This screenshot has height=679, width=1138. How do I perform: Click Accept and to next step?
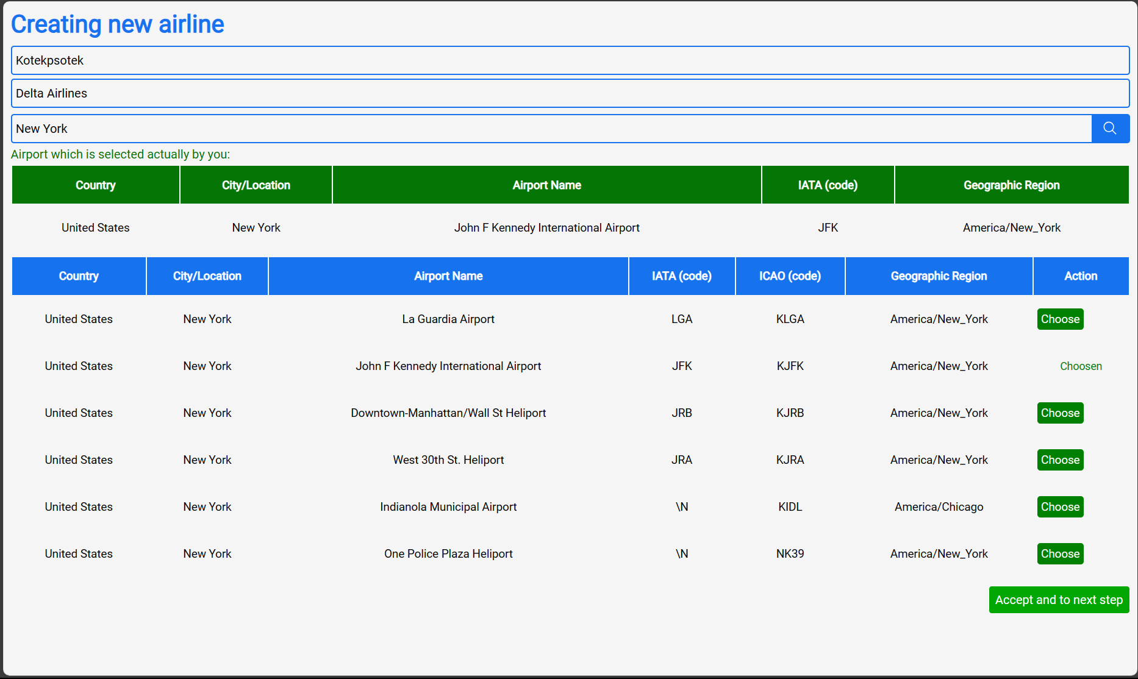[1059, 600]
